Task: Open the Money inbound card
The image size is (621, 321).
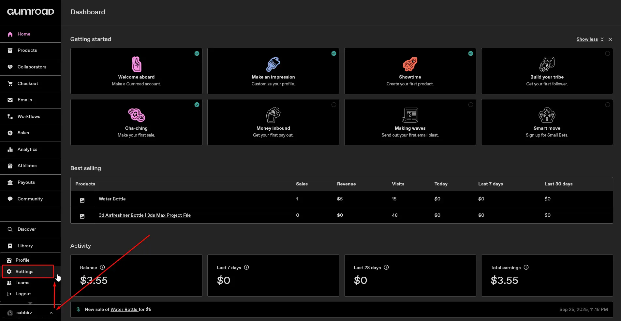Action: point(273,122)
